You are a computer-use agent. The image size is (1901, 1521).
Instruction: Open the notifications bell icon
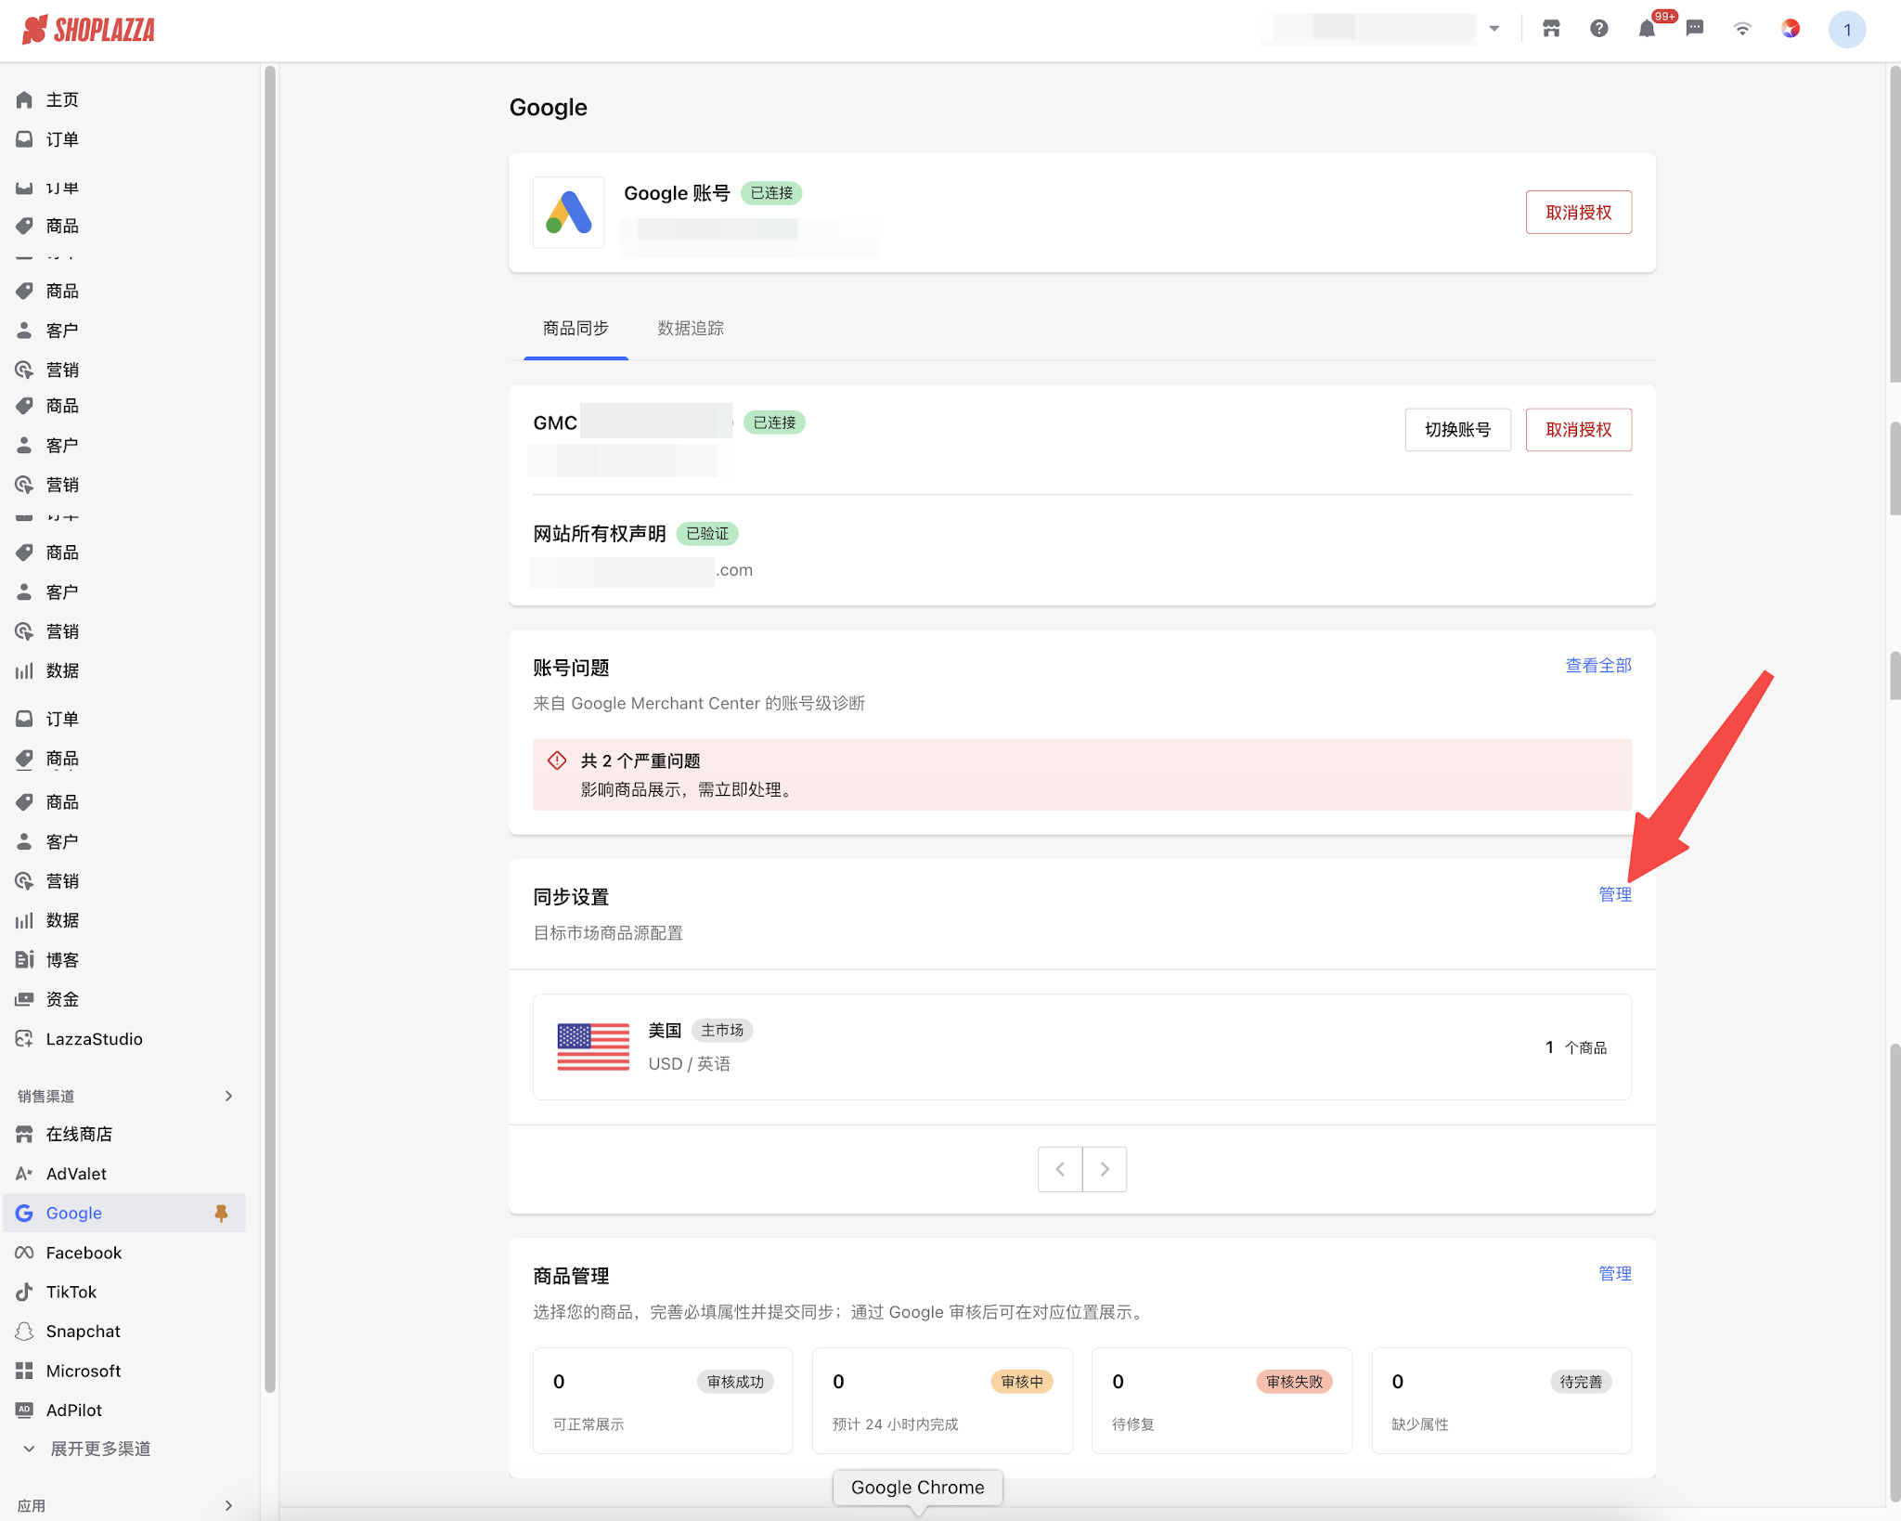[x=1647, y=29]
